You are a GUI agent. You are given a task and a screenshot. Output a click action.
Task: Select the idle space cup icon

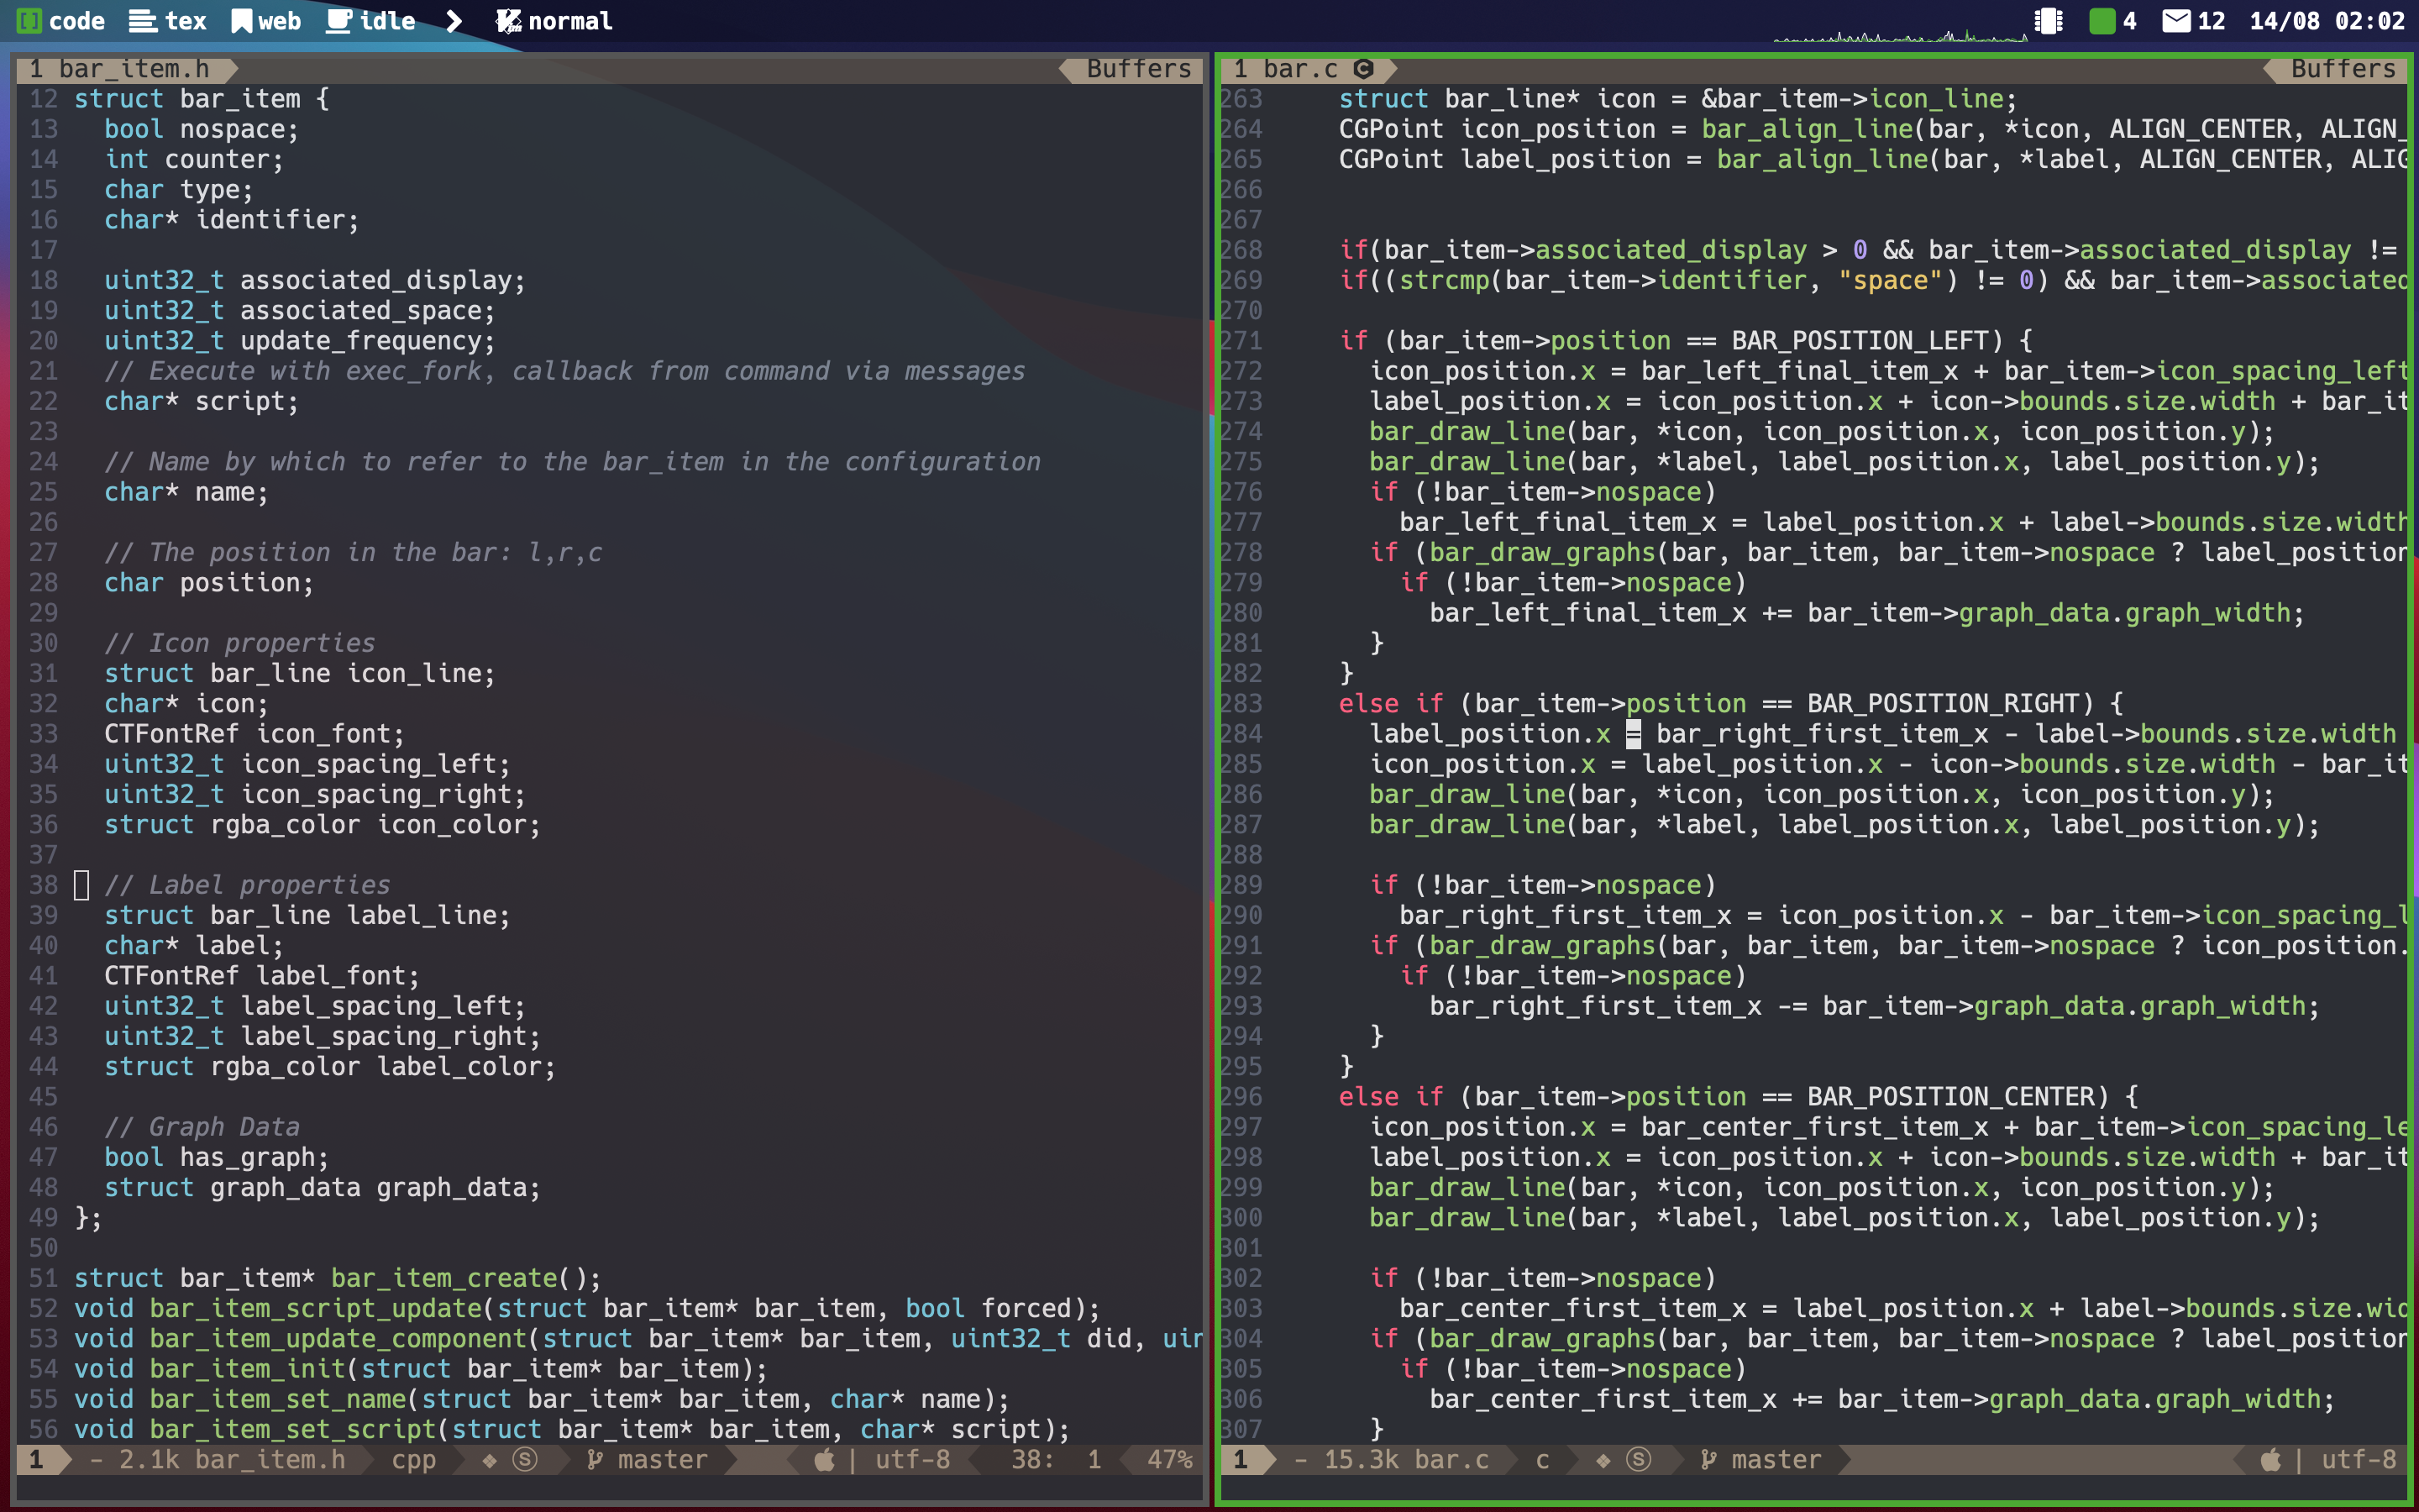(x=338, y=21)
